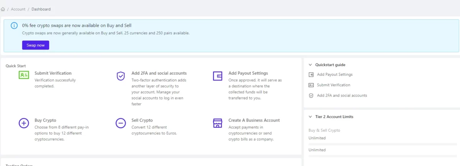Image resolution: width=460 pixels, height=166 pixels.
Task: Click the Sell Crypto heading link
Action: [x=142, y=120]
